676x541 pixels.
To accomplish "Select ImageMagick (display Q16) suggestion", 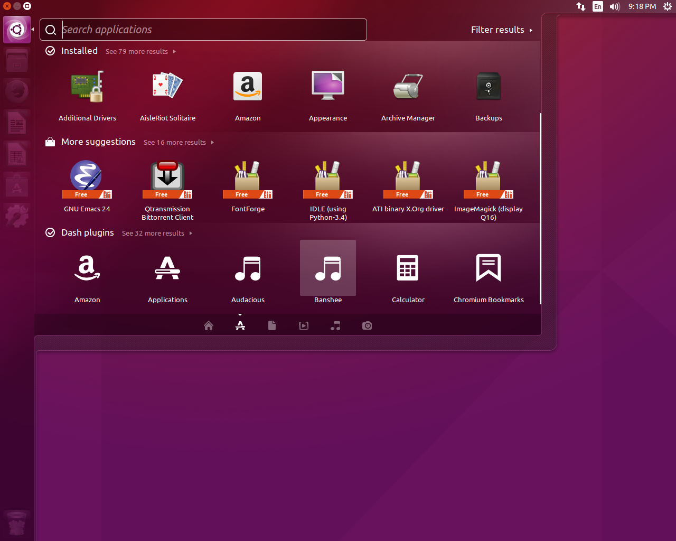I will (489, 190).
